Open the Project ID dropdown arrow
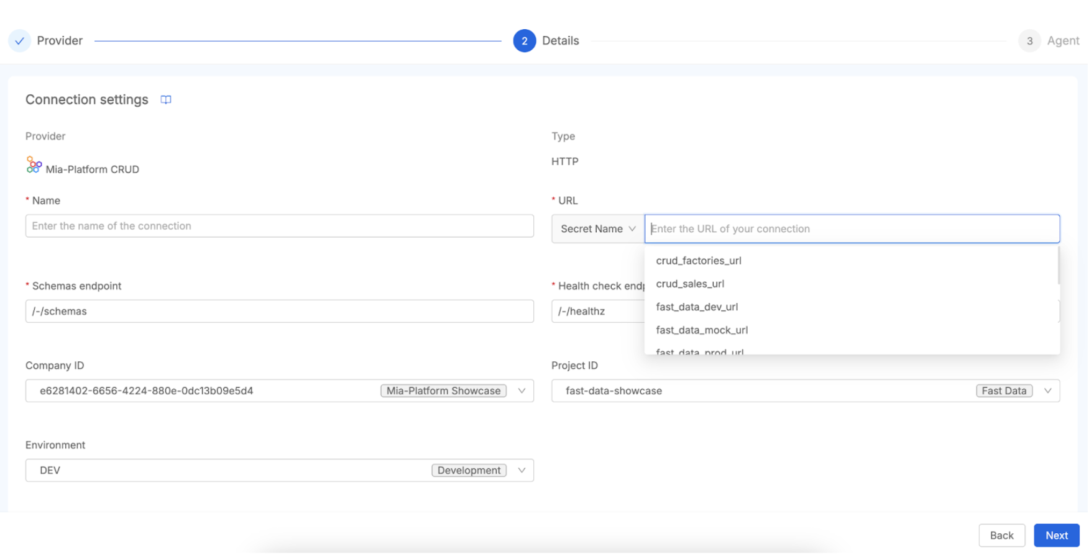Viewport: 1089px width, 555px height. tap(1047, 391)
